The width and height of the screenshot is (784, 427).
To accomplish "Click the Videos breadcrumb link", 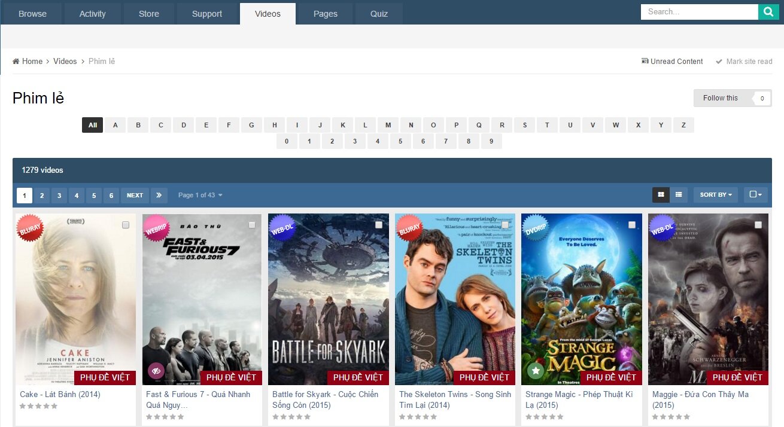I will (65, 61).
